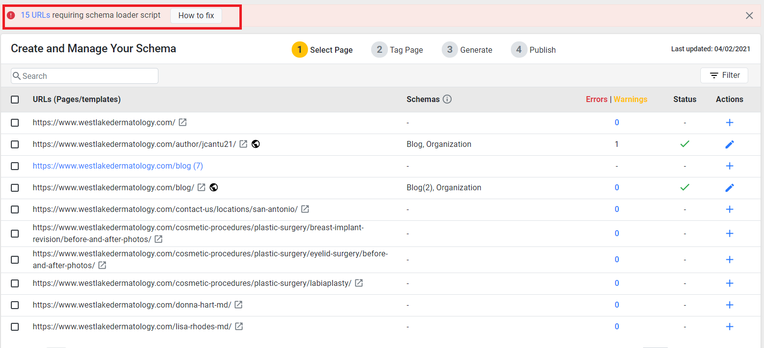Viewport: 764px width, 348px height.
Task: Open the Filter panel
Action: pyautogui.click(x=724, y=75)
